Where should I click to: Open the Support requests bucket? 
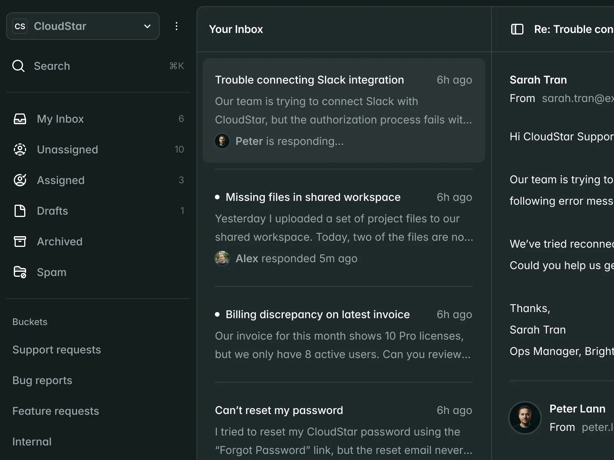[x=56, y=350]
